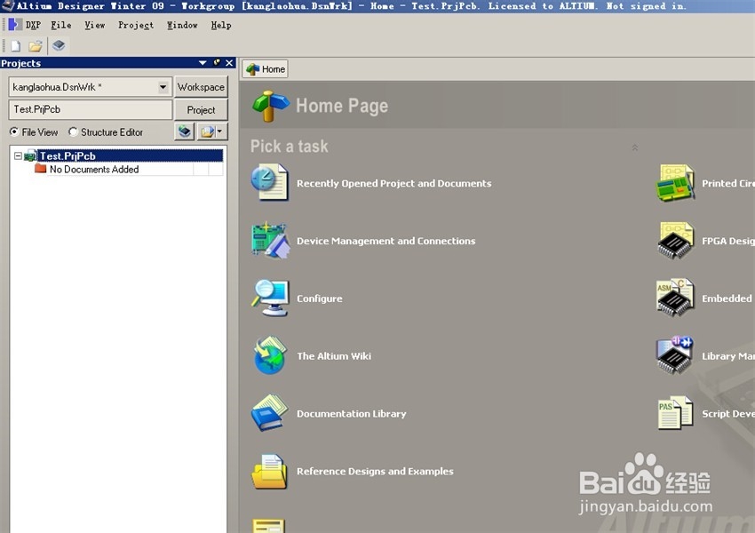
Task: Click the Configure magnifier computer icon
Action: pos(270,298)
